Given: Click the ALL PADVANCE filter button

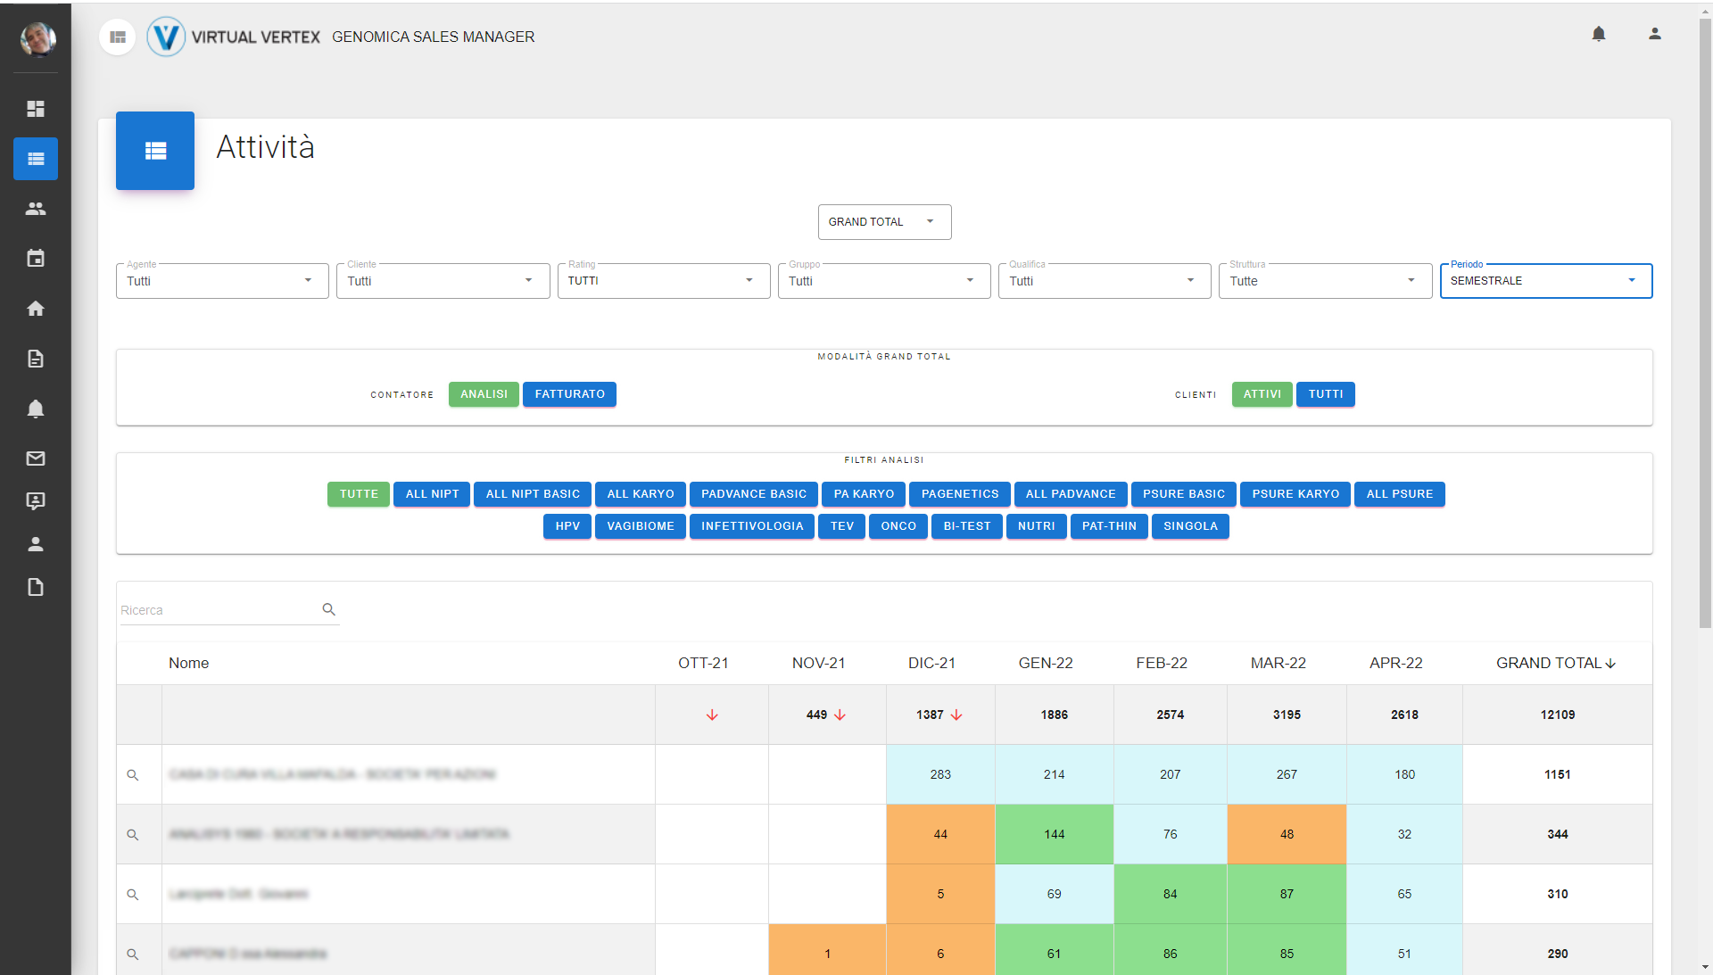Looking at the screenshot, I should click(1071, 494).
